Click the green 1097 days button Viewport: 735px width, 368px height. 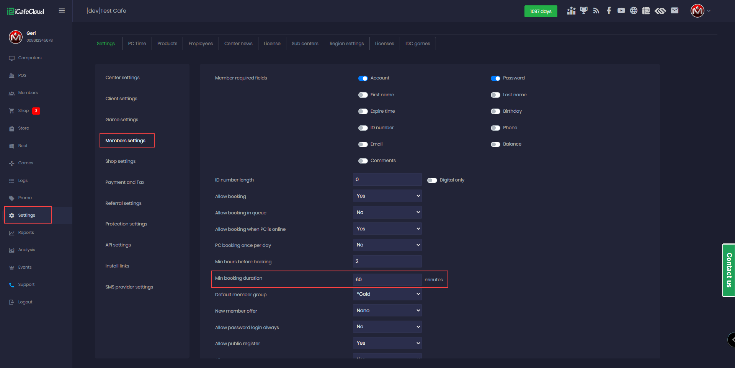point(541,11)
